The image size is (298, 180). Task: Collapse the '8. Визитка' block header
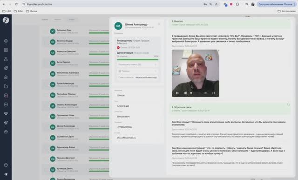230,23
